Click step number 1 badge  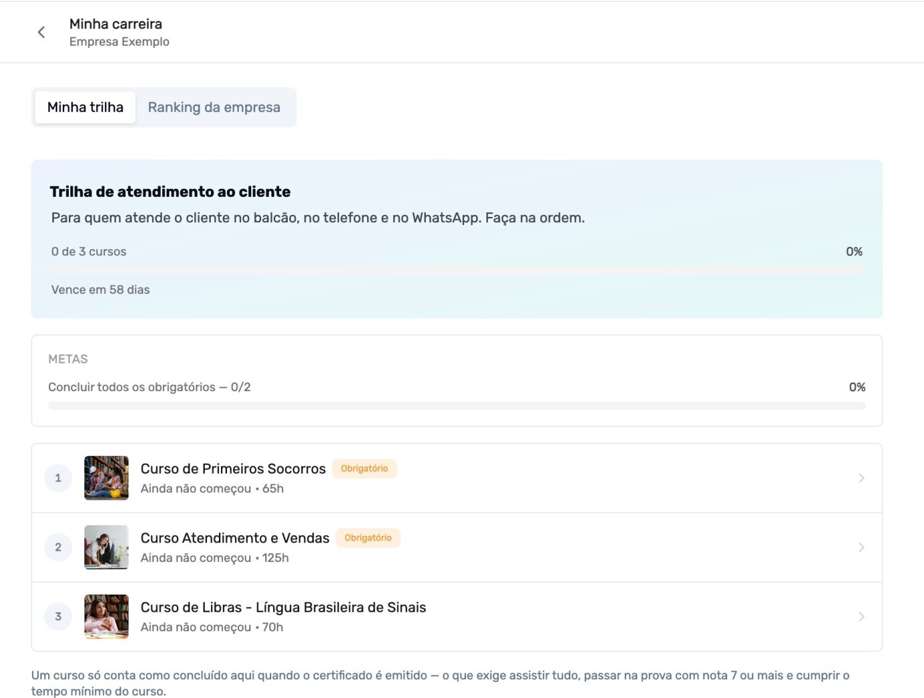[58, 478]
